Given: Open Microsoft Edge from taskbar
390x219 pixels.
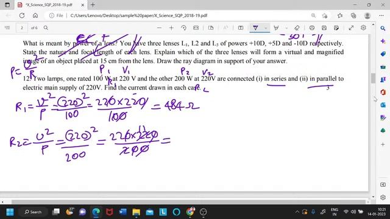Looking at the screenshot, I should click(x=96, y=212).
